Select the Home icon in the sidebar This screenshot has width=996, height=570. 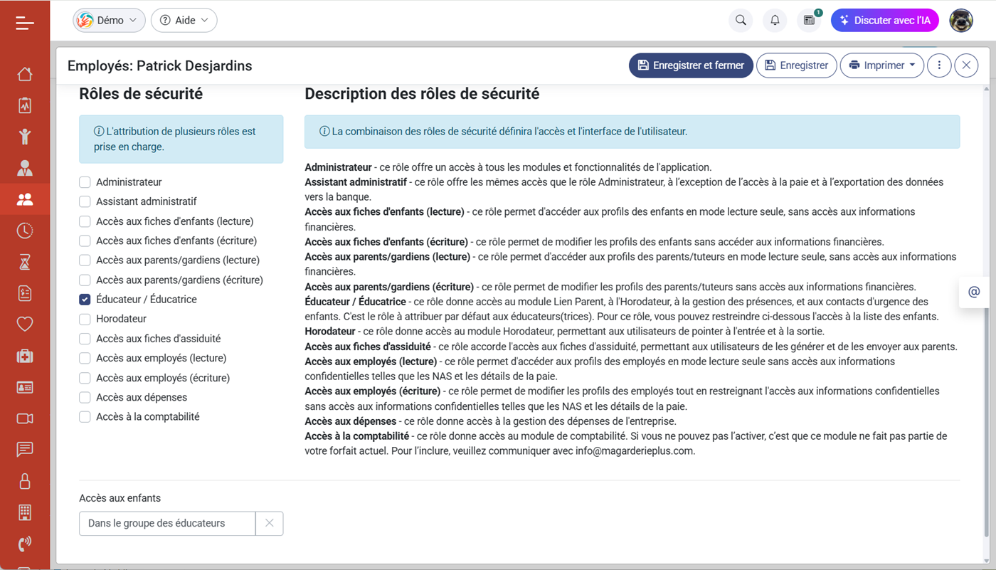pyautogui.click(x=24, y=73)
